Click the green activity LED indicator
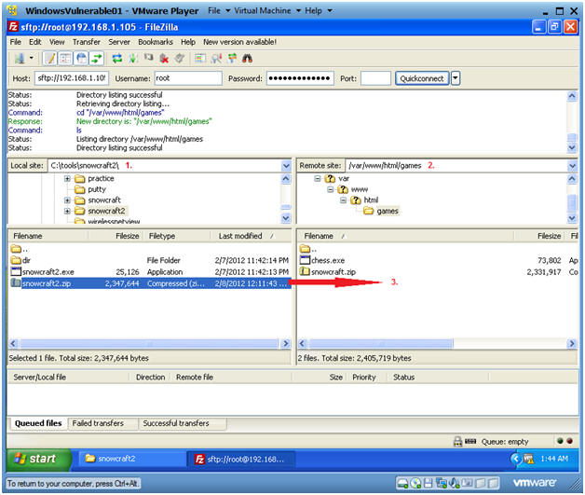The image size is (585, 495). (560, 441)
